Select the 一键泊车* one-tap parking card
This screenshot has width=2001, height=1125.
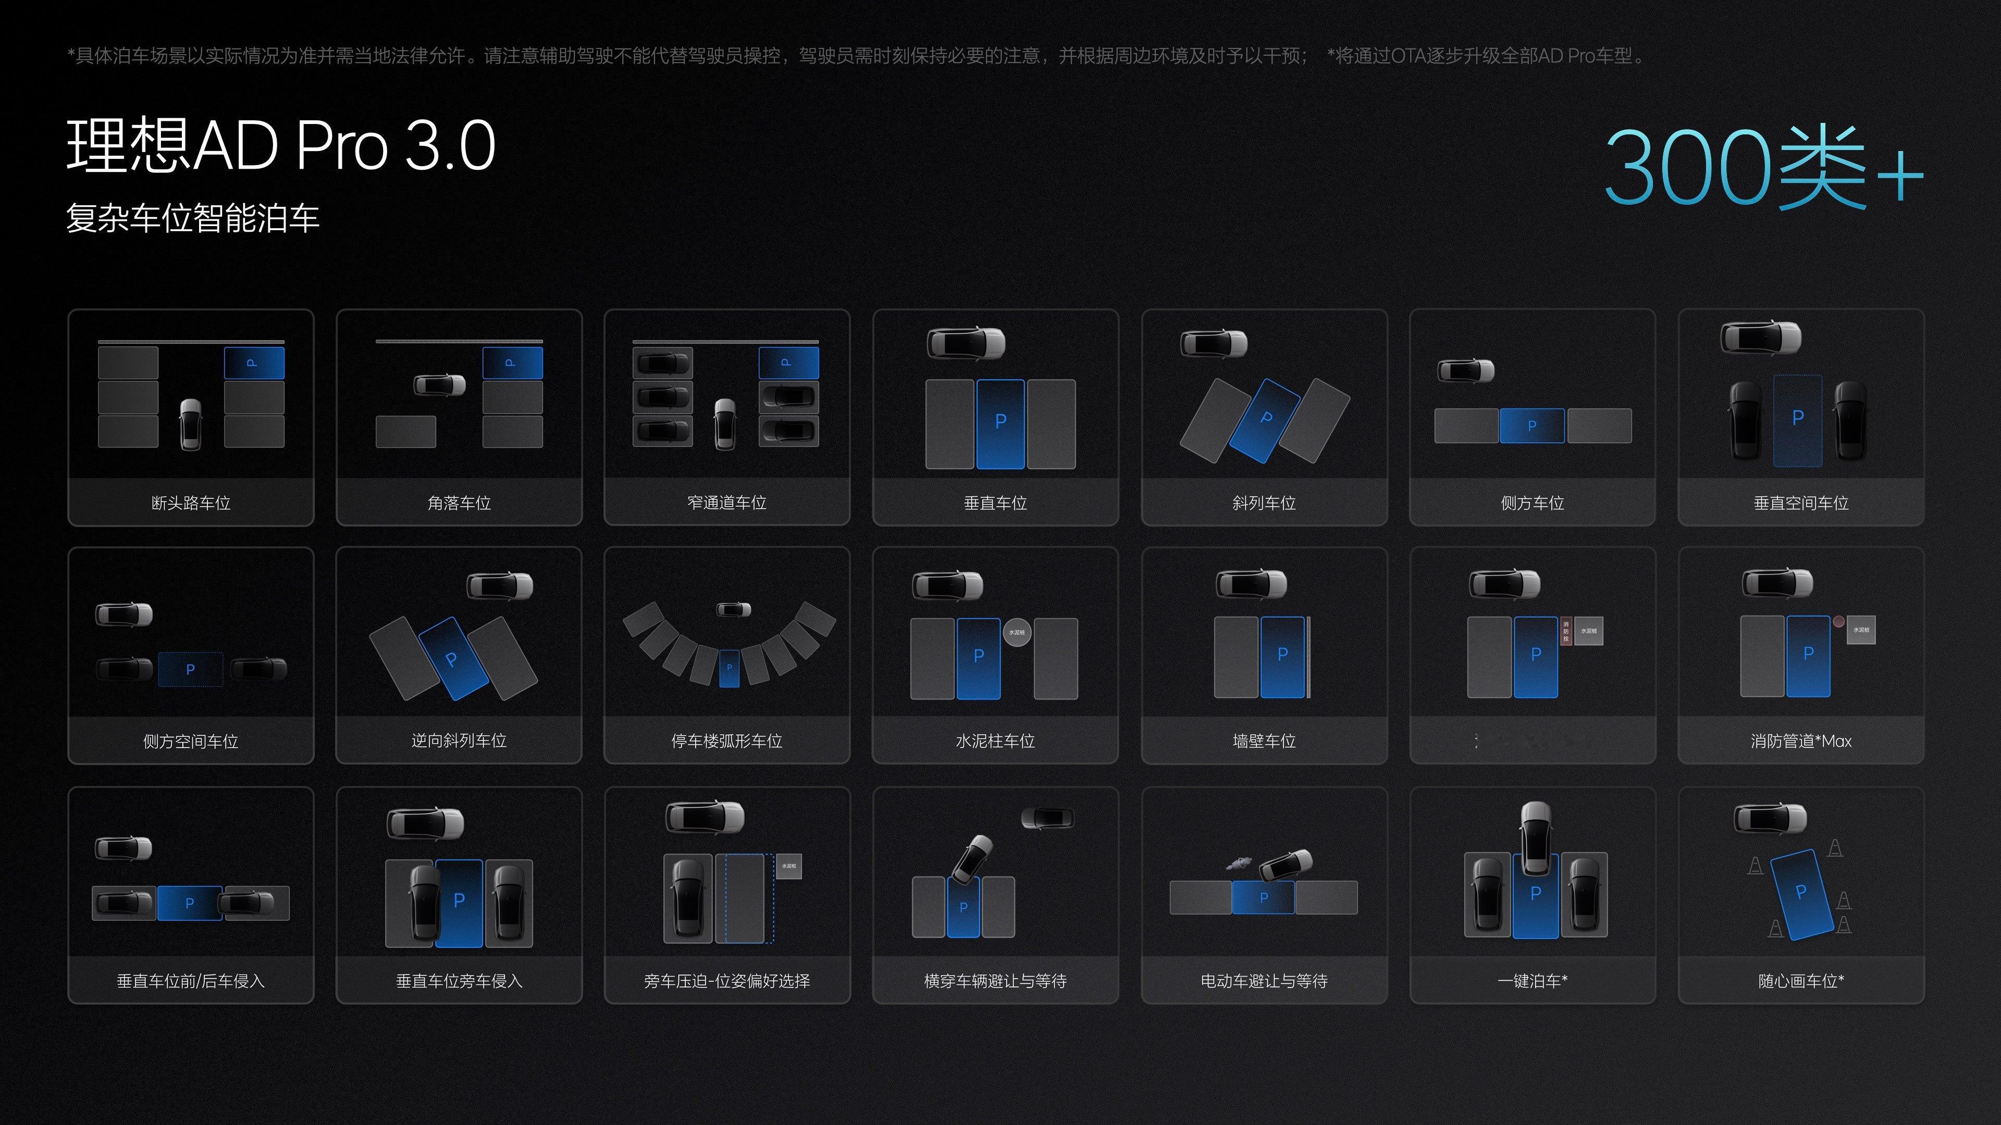pyautogui.click(x=1533, y=895)
